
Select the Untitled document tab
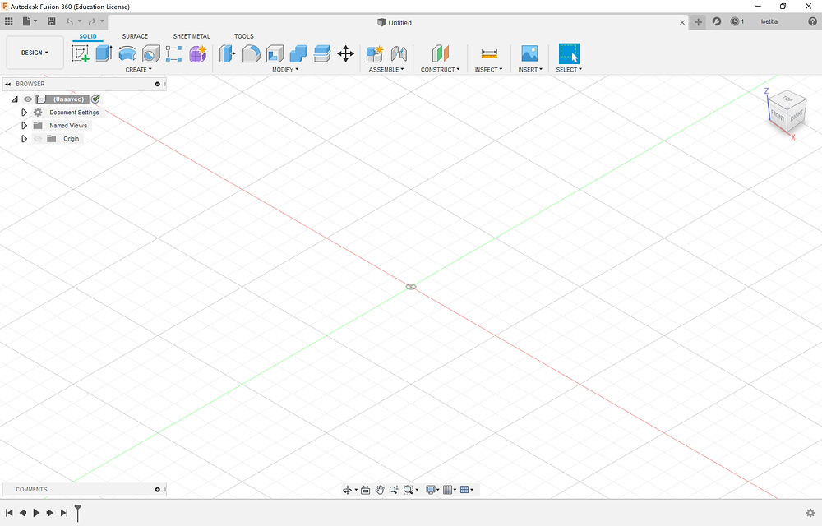tap(395, 22)
